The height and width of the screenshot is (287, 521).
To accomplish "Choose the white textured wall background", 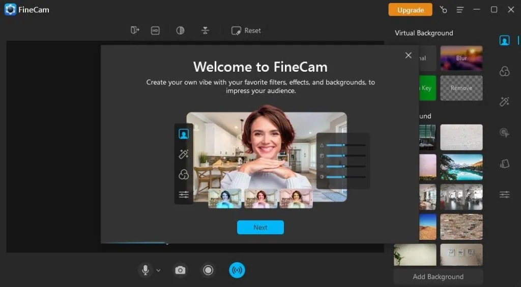I will [x=461, y=137].
